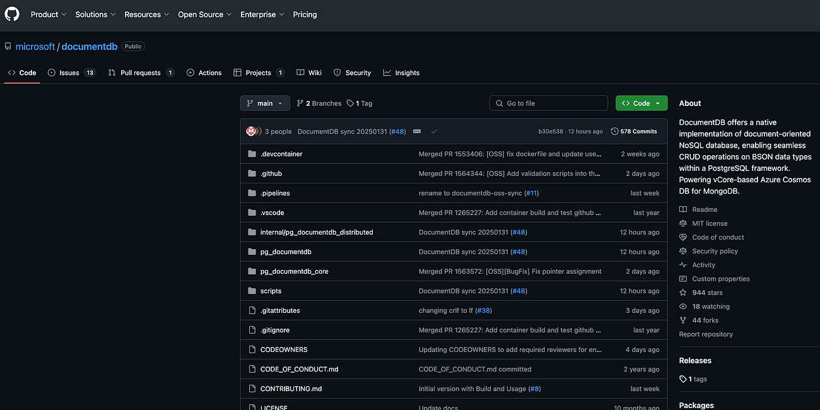
Task: Click the .devcontainer folder icon
Action: [x=252, y=154]
